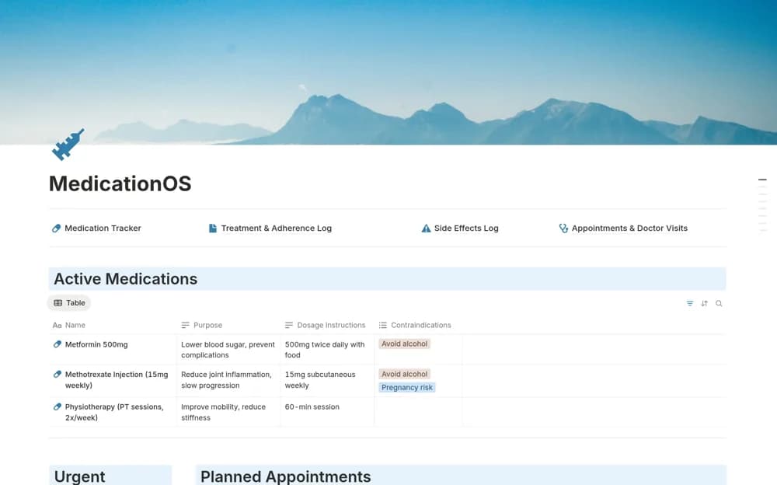Click the stethoscope icon beside Appointments & Doctor Visits
The width and height of the screenshot is (777, 485).
tap(563, 228)
